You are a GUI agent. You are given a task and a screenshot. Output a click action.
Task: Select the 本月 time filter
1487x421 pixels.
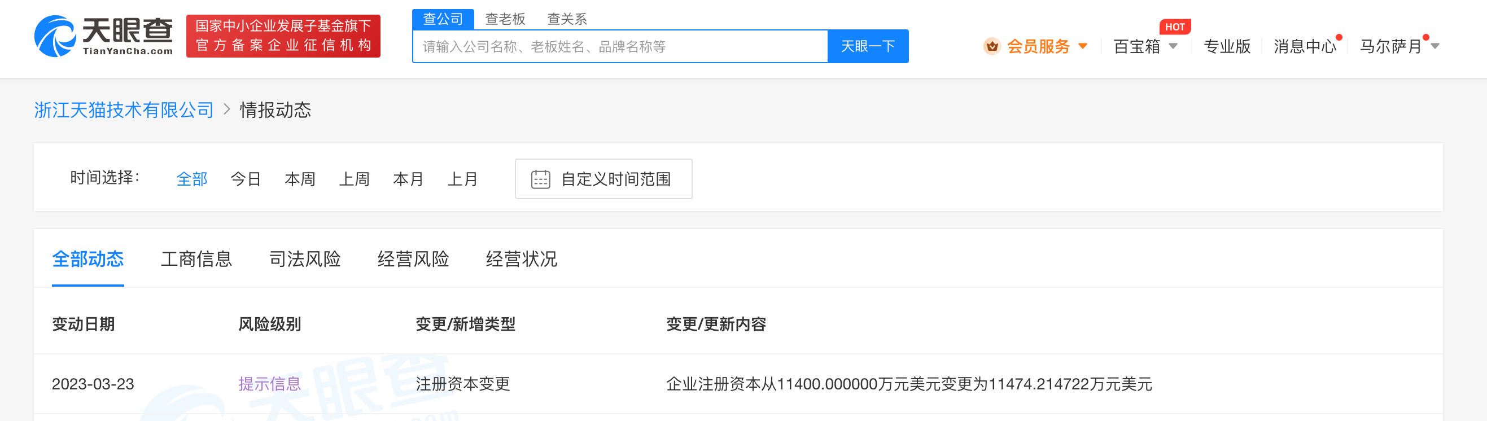click(409, 179)
